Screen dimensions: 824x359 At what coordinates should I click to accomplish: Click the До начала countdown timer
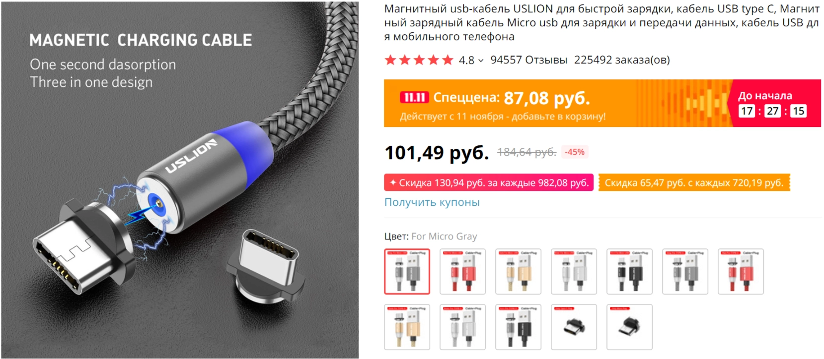tap(772, 111)
